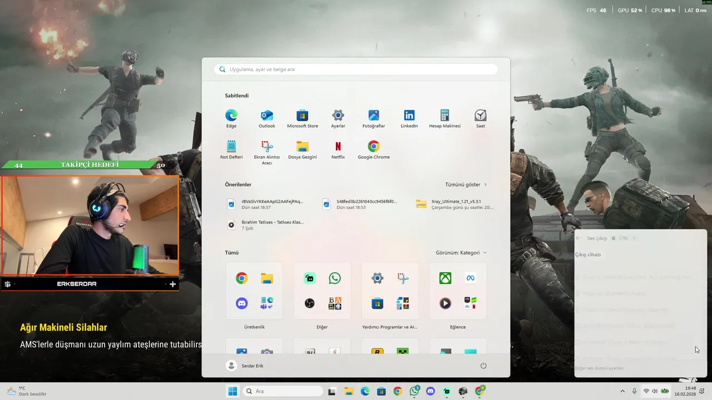
Task: Click the Windows Start button on taskbar
Action: (233, 391)
